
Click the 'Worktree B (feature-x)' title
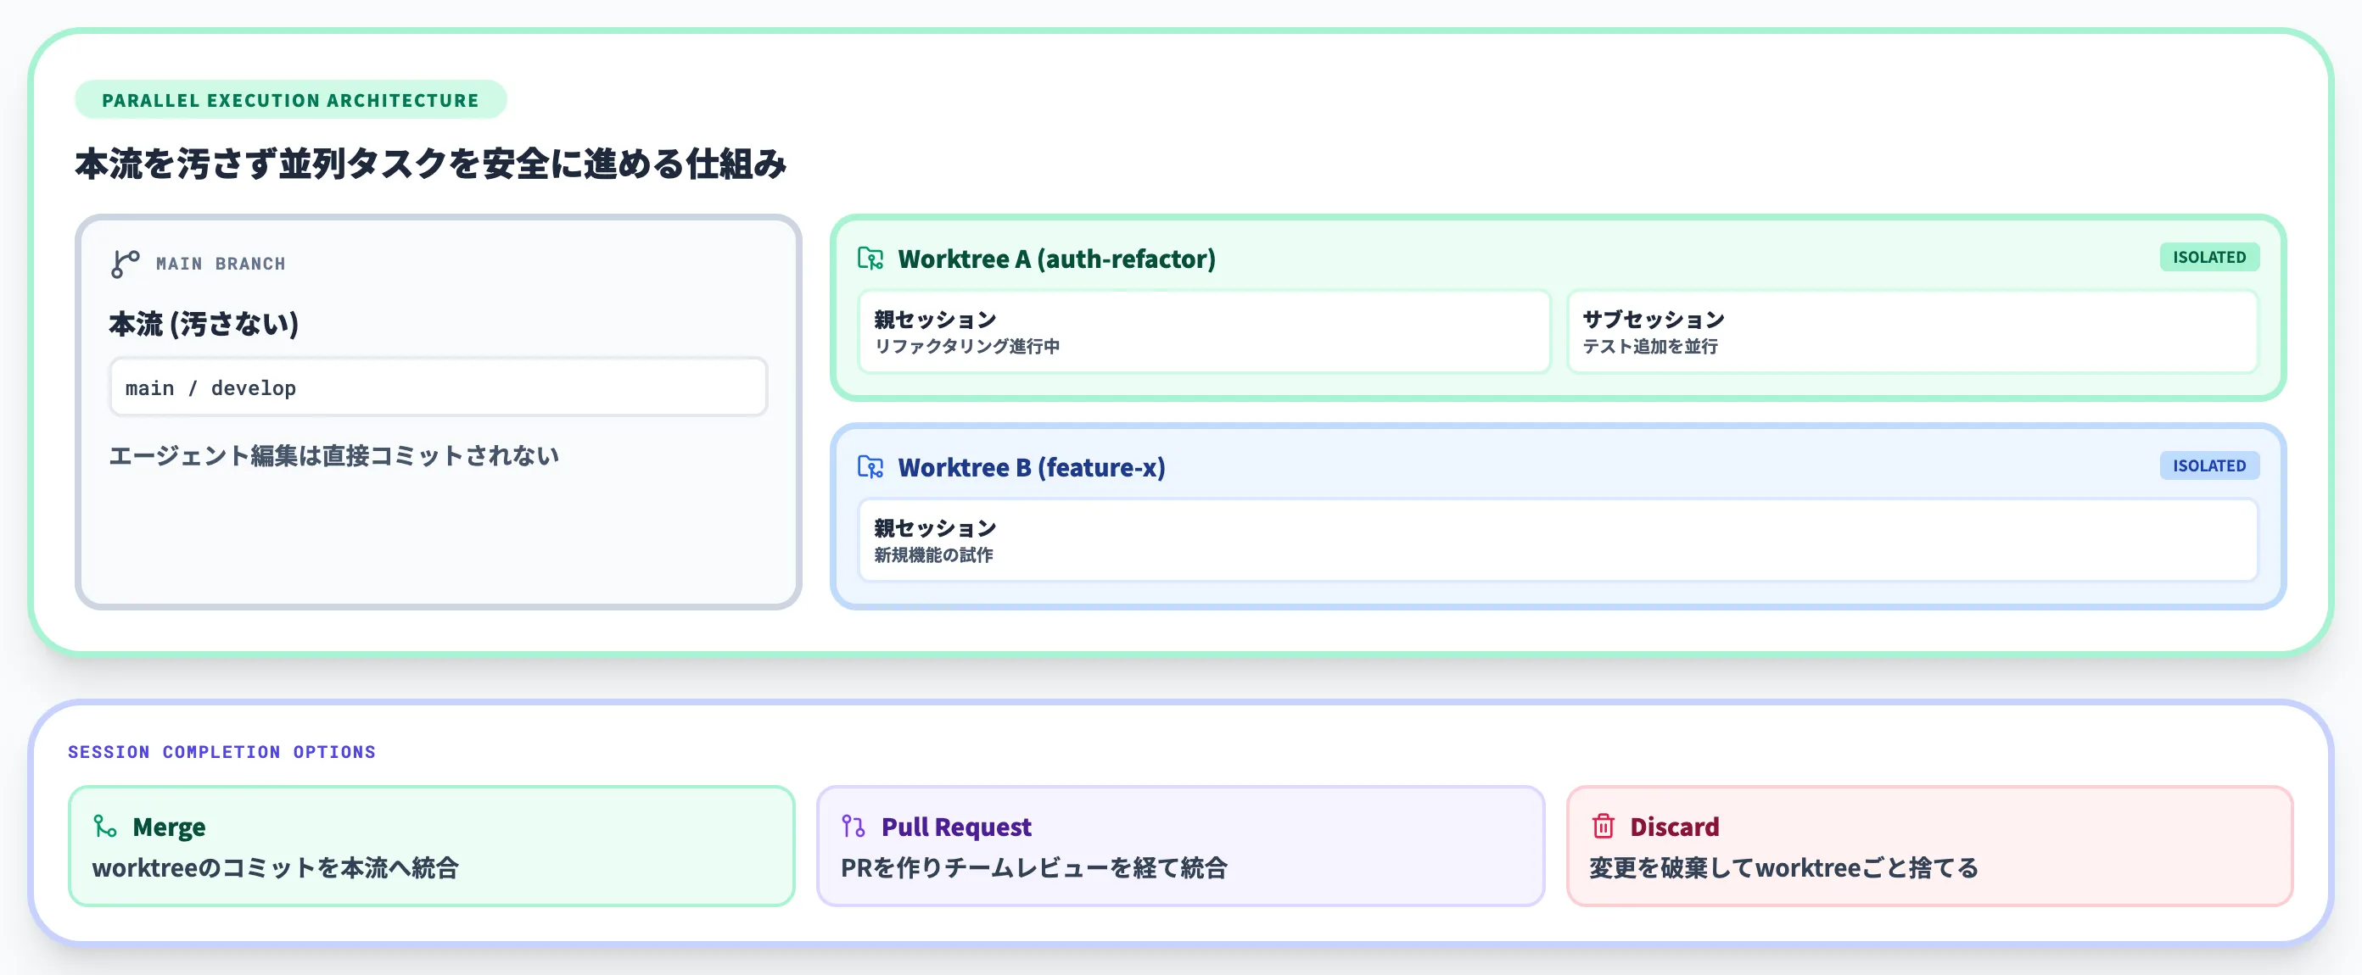point(1032,467)
